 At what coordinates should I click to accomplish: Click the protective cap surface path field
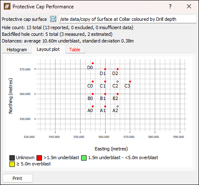(x=128, y=19)
